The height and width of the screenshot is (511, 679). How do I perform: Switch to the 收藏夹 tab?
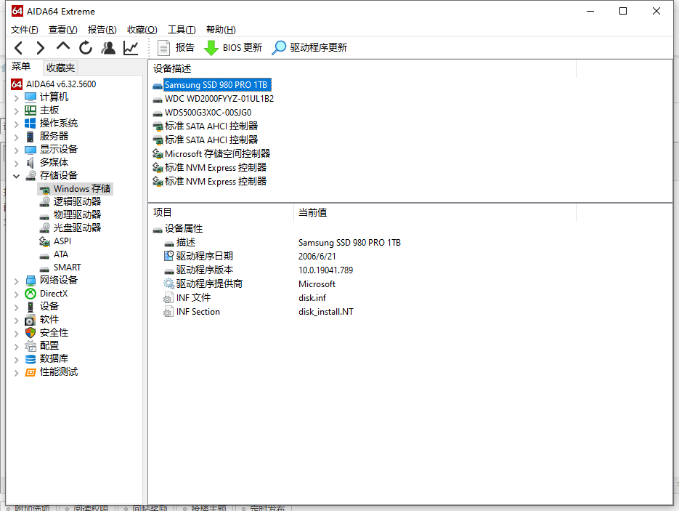(60, 68)
